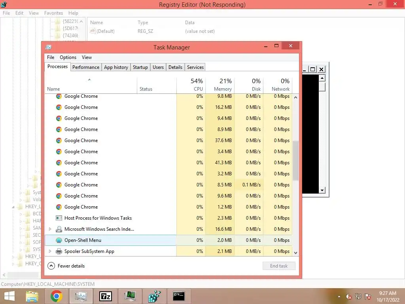
Task: Click the Registry Editor title bar icon
Action: (4, 4)
